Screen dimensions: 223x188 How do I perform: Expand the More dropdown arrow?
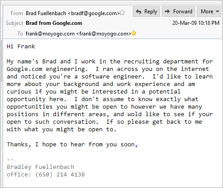point(217,12)
